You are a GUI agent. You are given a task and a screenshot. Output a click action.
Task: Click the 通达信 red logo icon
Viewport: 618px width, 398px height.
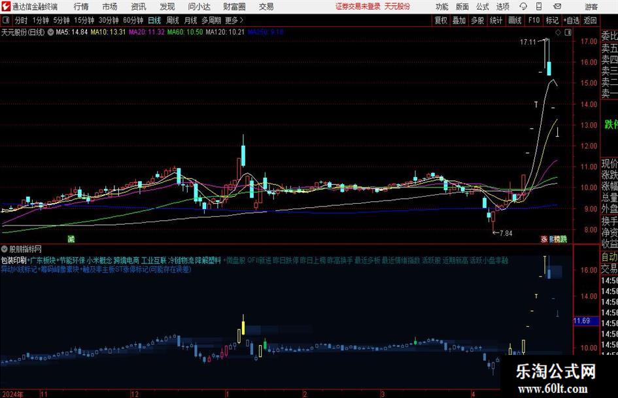coord(7,7)
